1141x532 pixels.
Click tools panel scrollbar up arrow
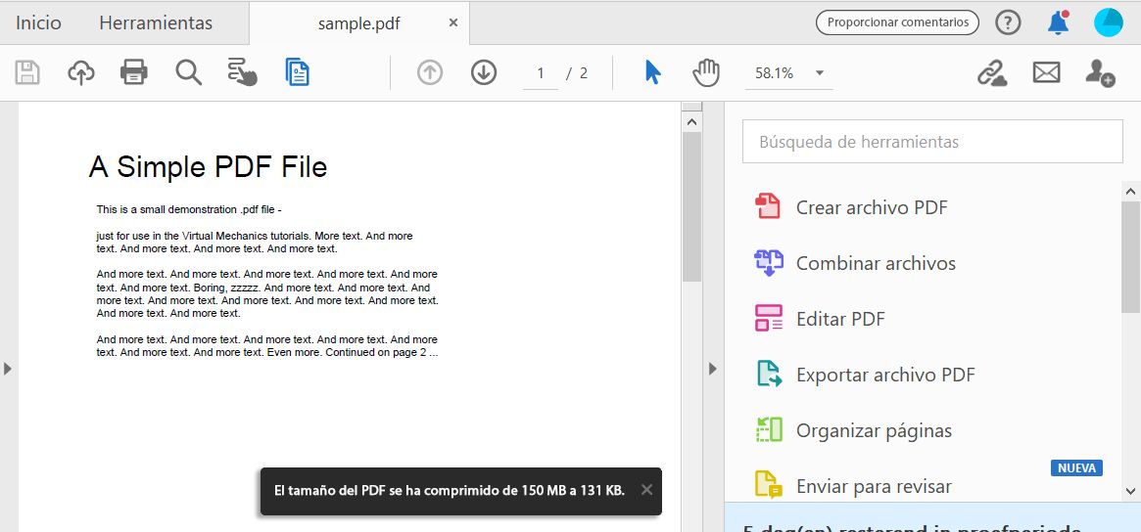pyautogui.click(x=1131, y=191)
